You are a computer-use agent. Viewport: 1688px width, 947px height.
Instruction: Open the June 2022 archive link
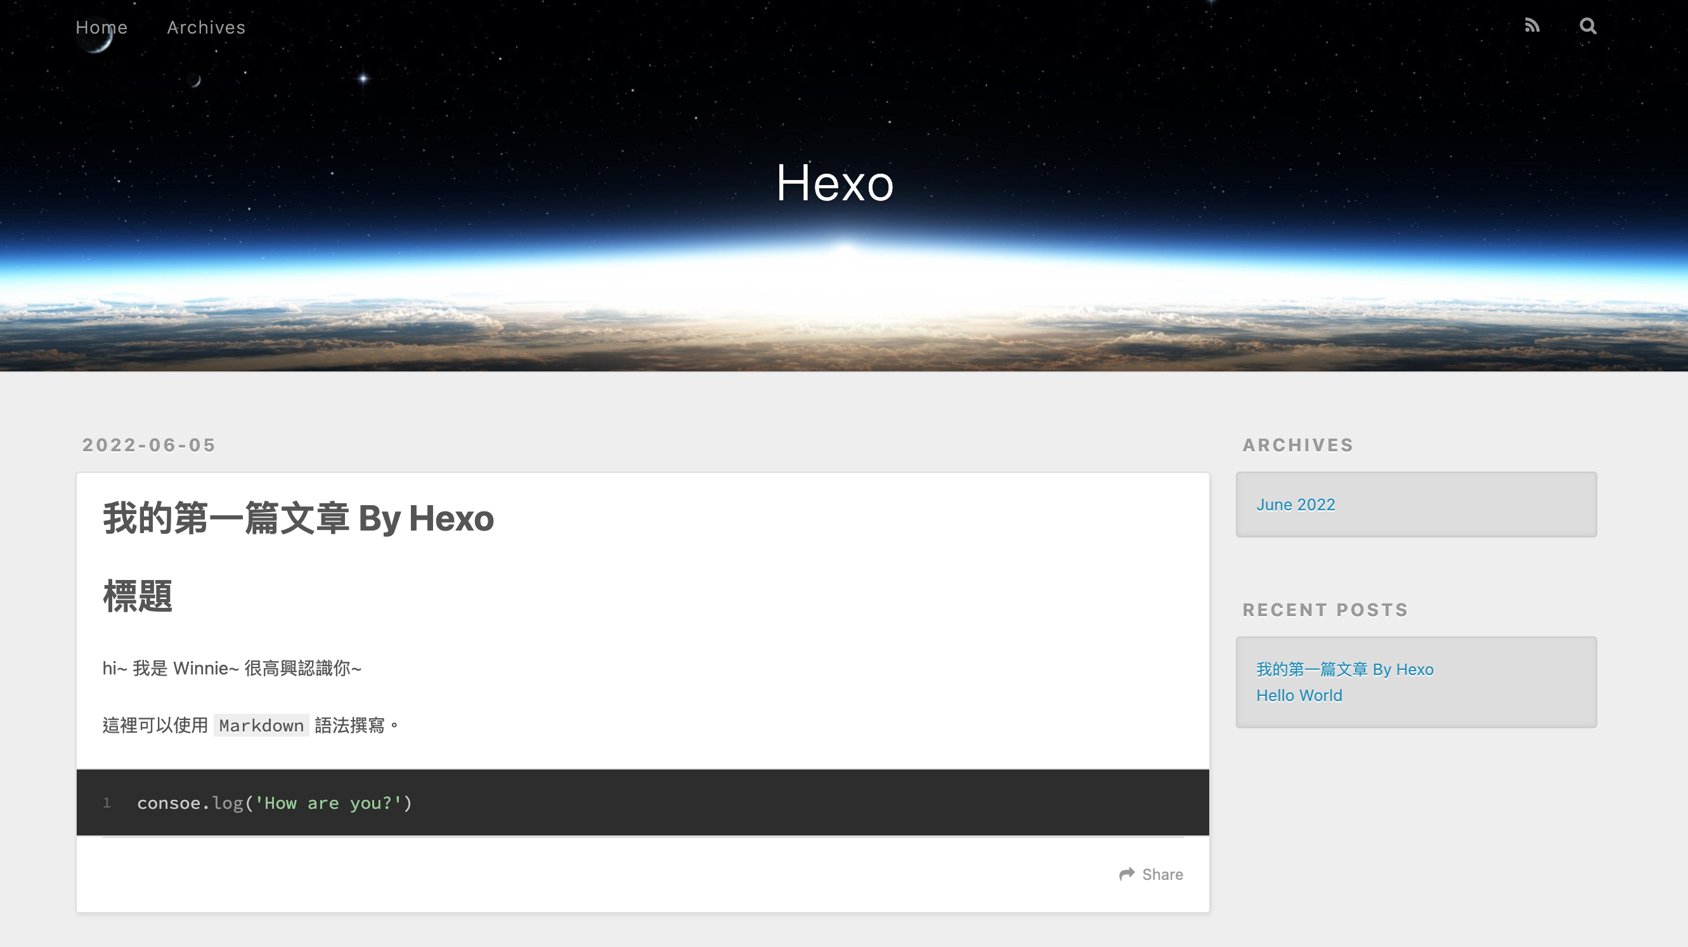point(1295,505)
